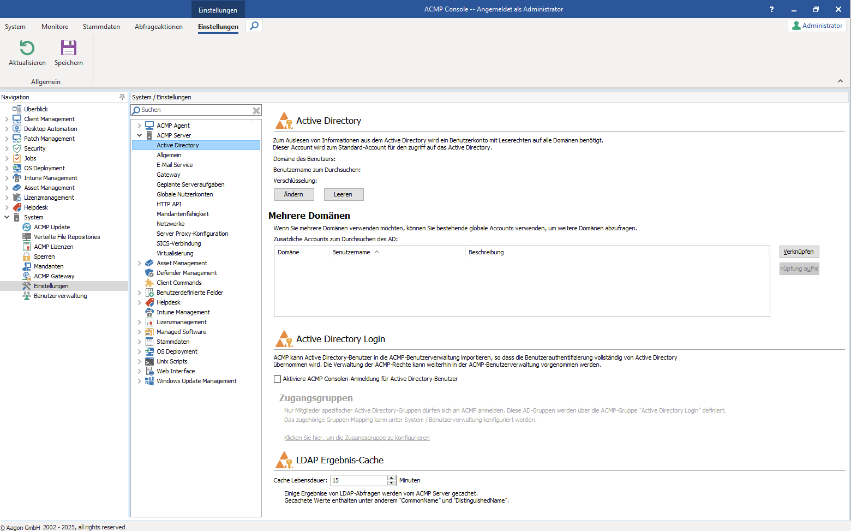Open help via the question mark icon

pyautogui.click(x=771, y=9)
